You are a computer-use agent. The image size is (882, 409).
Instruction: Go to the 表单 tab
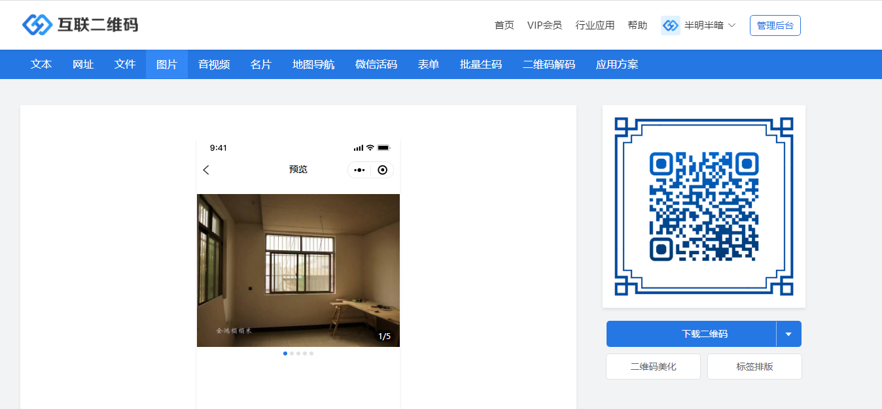(x=429, y=64)
